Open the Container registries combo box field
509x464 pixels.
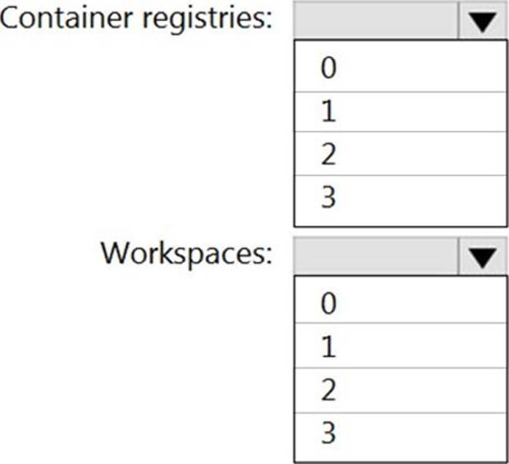coord(376,22)
